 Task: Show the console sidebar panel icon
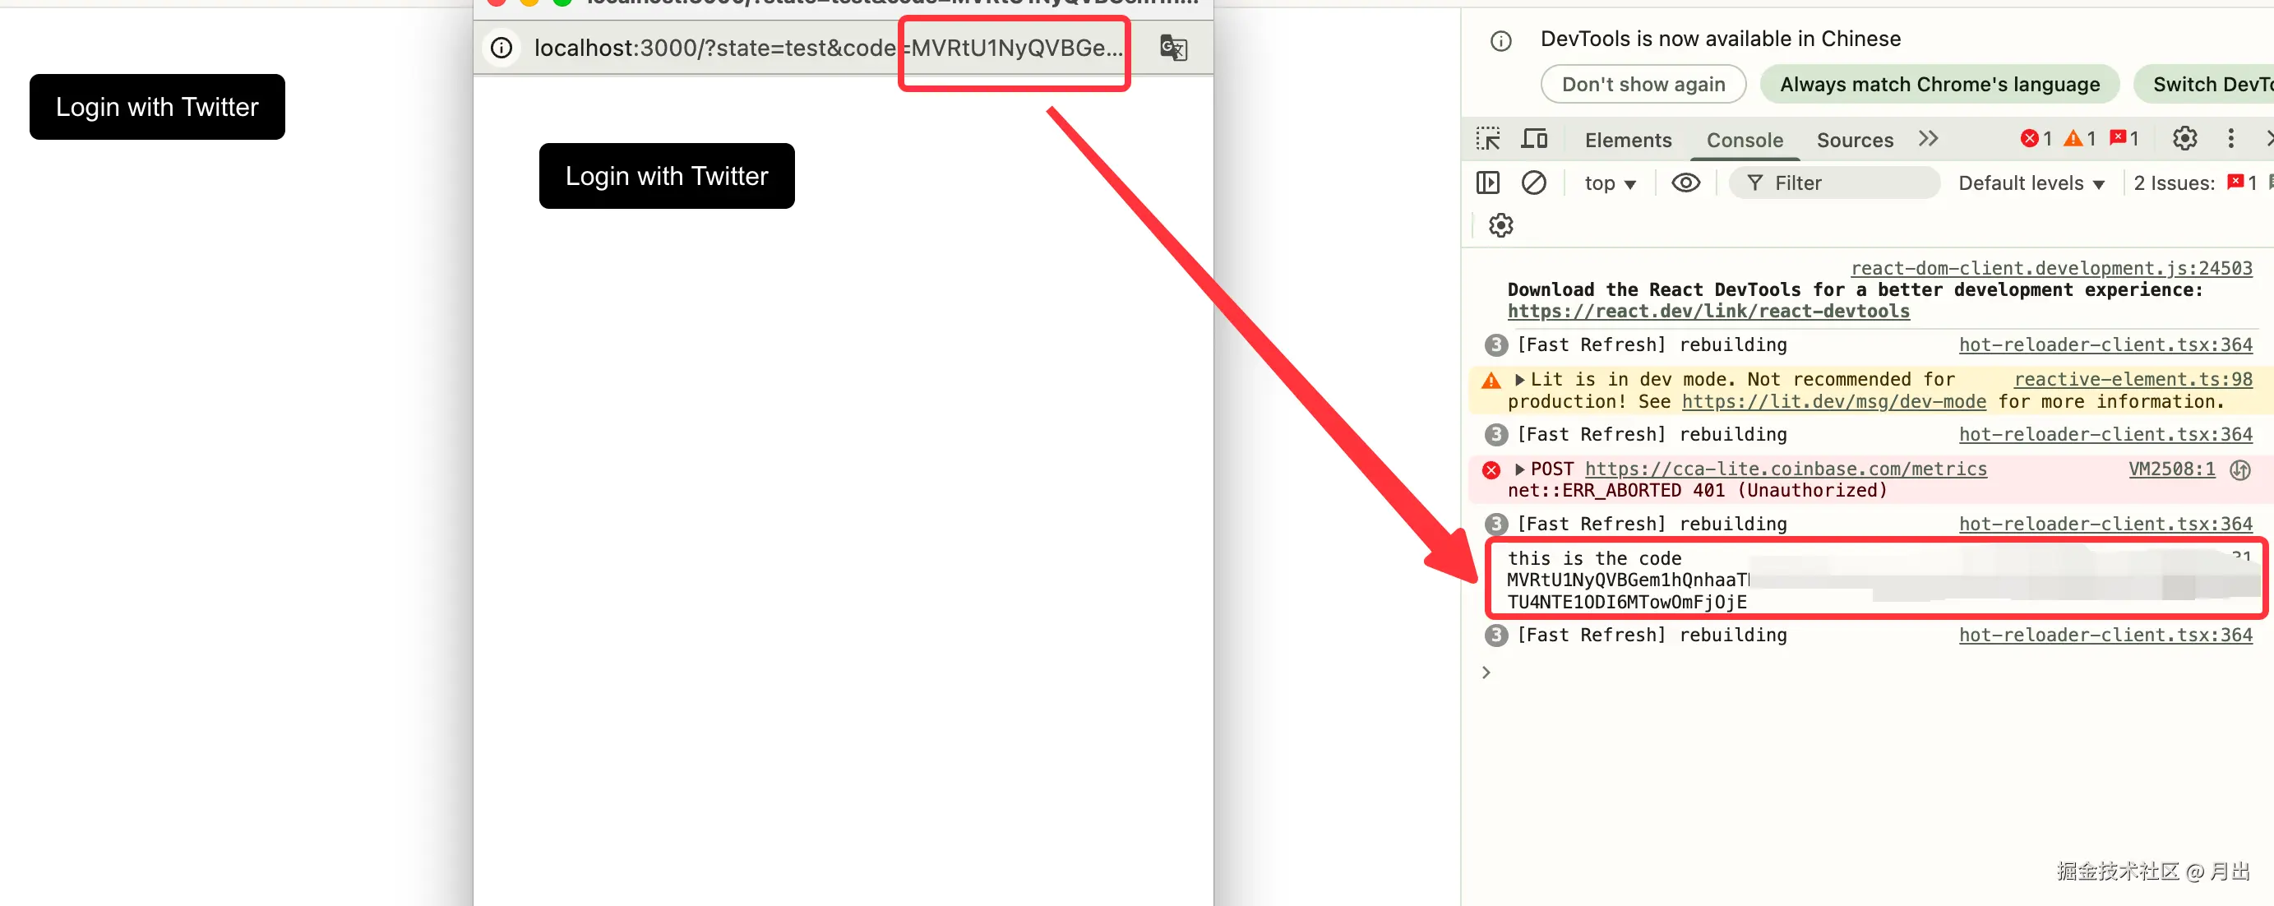pyautogui.click(x=1487, y=183)
